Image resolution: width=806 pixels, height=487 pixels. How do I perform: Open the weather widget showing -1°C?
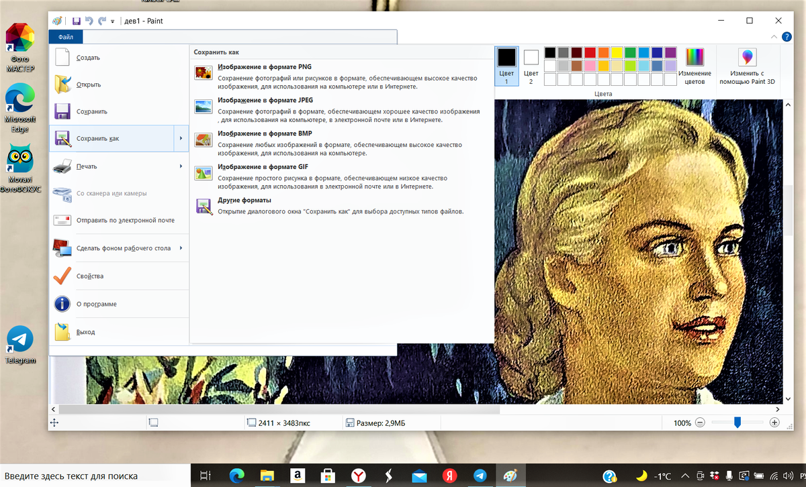pos(653,475)
